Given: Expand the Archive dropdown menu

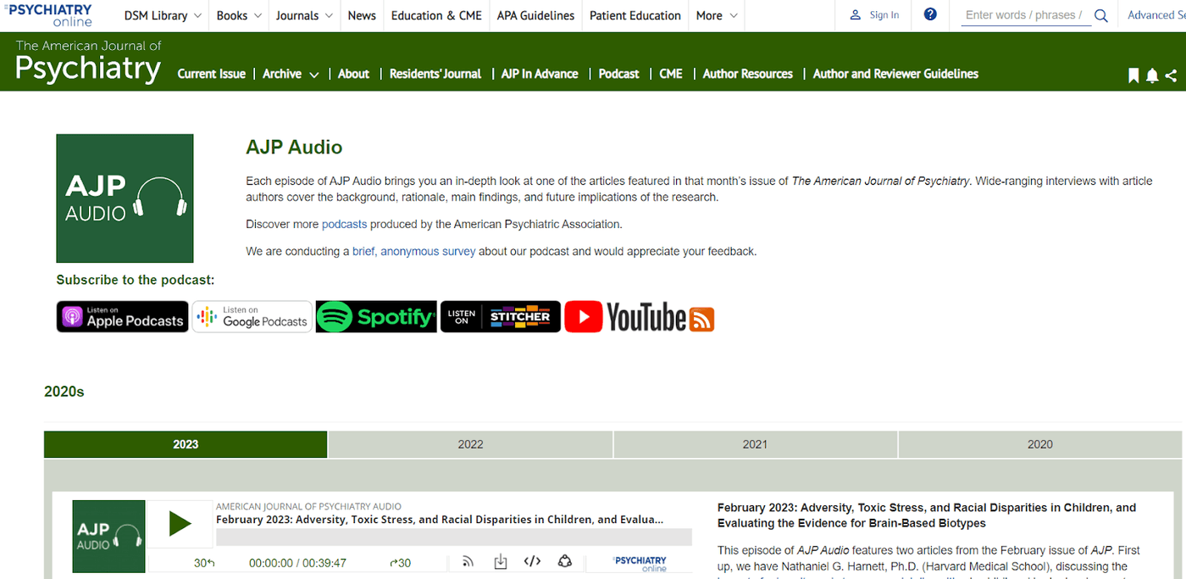Looking at the screenshot, I should coord(291,74).
